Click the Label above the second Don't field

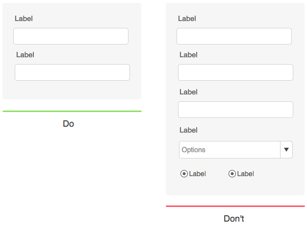coord(188,55)
